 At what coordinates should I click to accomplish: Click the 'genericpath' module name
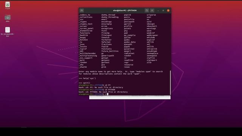pyautogui.click(x=107, y=56)
